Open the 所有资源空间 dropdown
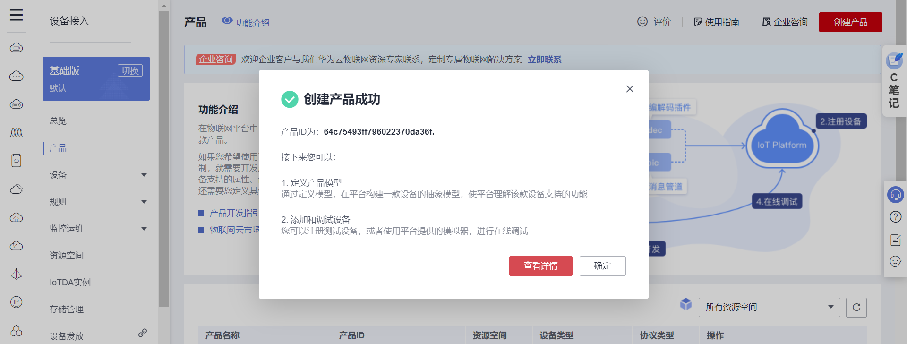 (769, 307)
